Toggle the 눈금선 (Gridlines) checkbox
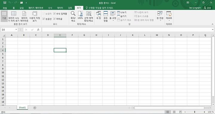The height and width of the screenshot is (114, 215). [44, 19]
